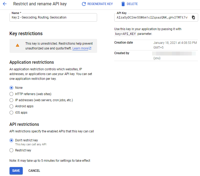Click the Key restrictions heading
Viewport: 200px width, 176px height.
coord(26,34)
